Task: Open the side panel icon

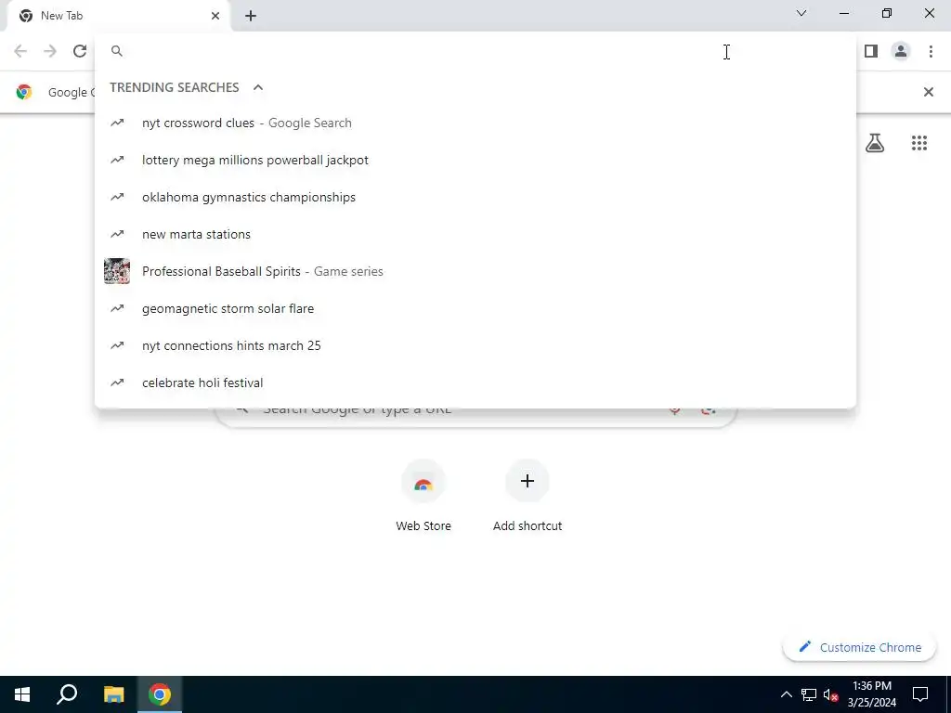Action: click(871, 51)
